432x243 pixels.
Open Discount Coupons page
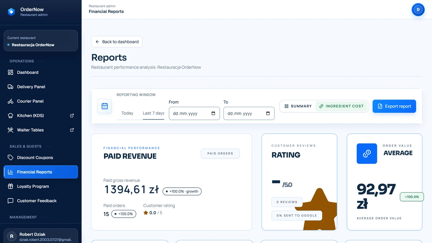pos(41,158)
